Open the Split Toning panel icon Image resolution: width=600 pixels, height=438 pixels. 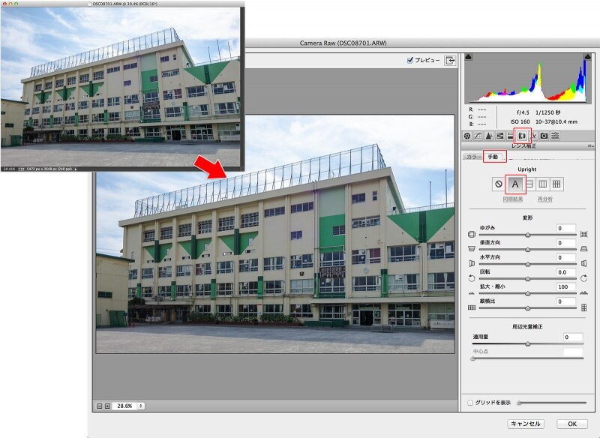510,136
